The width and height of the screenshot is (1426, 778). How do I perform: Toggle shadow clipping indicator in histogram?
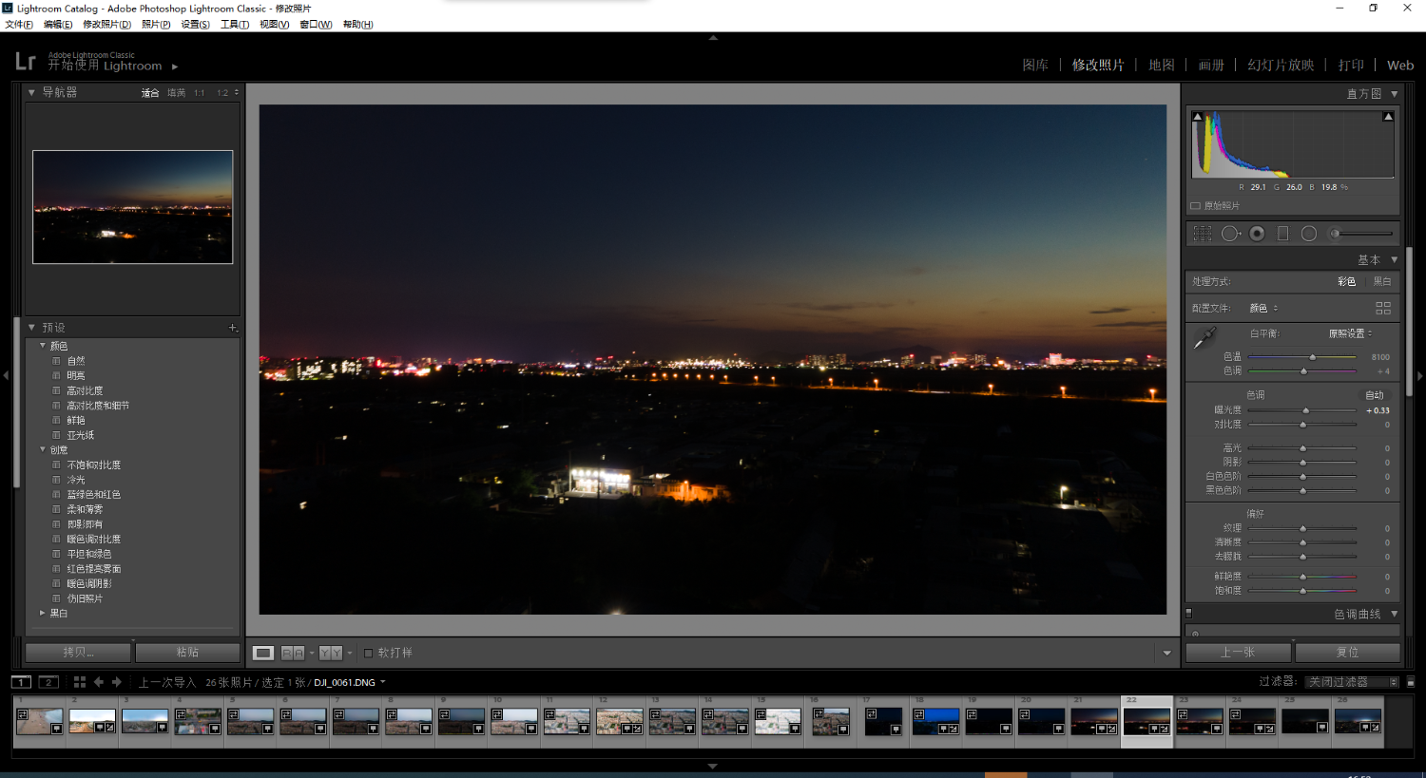[x=1198, y=117]
